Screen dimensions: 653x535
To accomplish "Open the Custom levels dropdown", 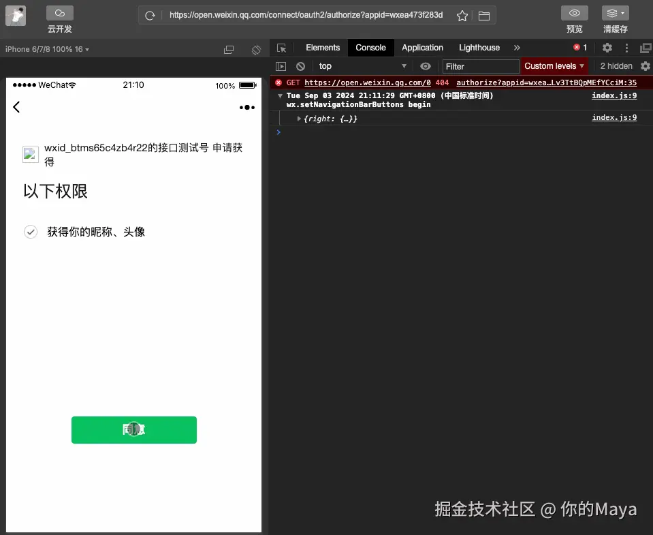I will [554, 65].
